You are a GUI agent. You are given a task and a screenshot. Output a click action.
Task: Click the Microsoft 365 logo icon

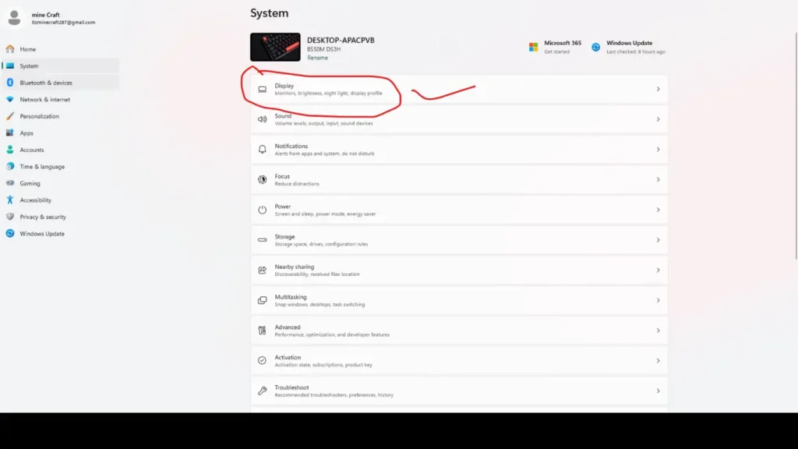[534, 45]
